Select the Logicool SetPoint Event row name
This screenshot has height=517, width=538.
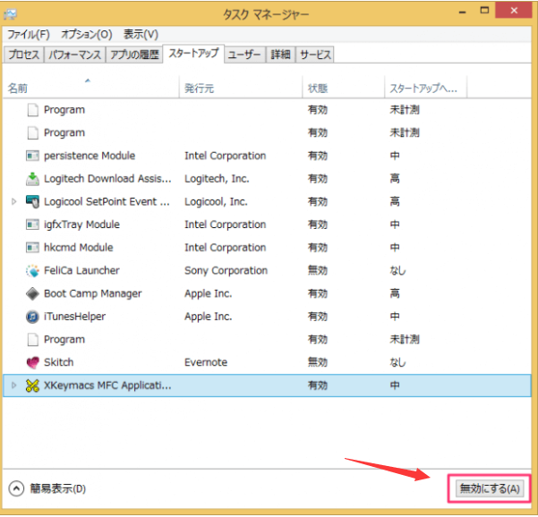[x=107, y=202]
